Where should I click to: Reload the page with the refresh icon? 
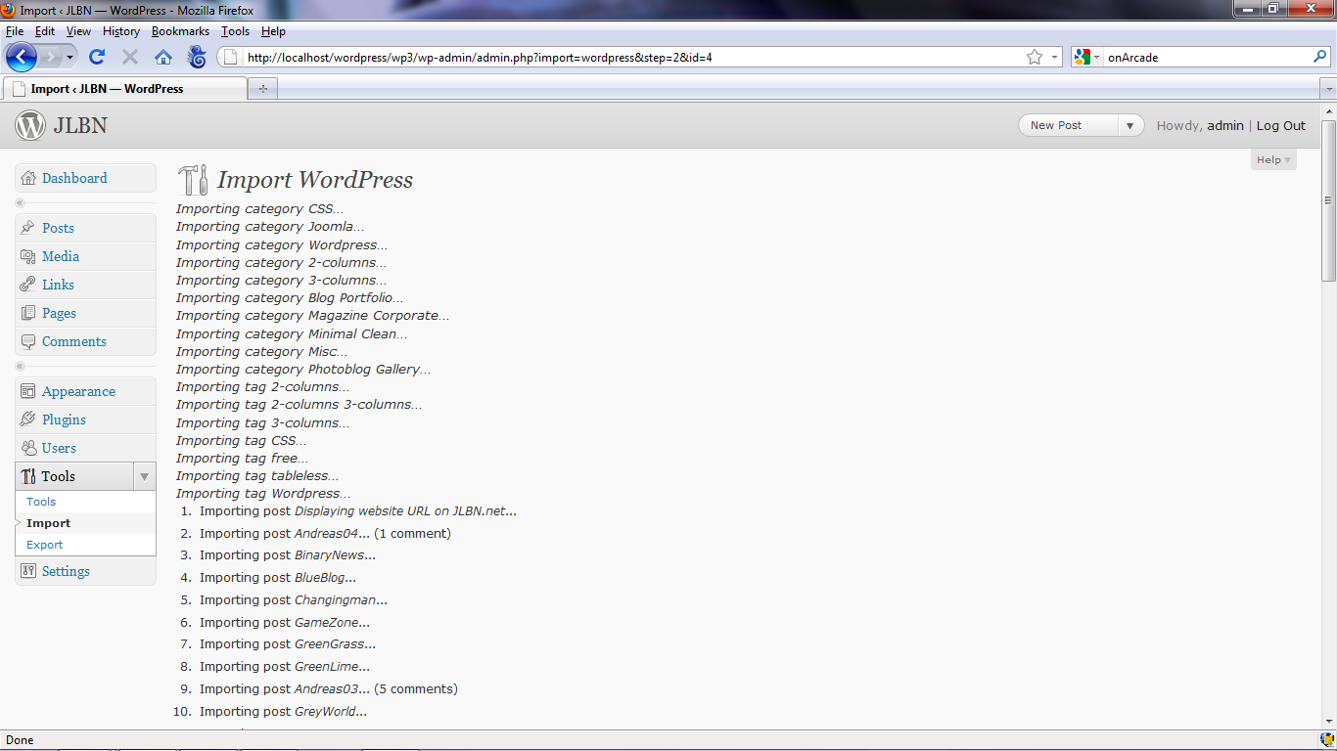pyautogui.click(x=97, y=57)
